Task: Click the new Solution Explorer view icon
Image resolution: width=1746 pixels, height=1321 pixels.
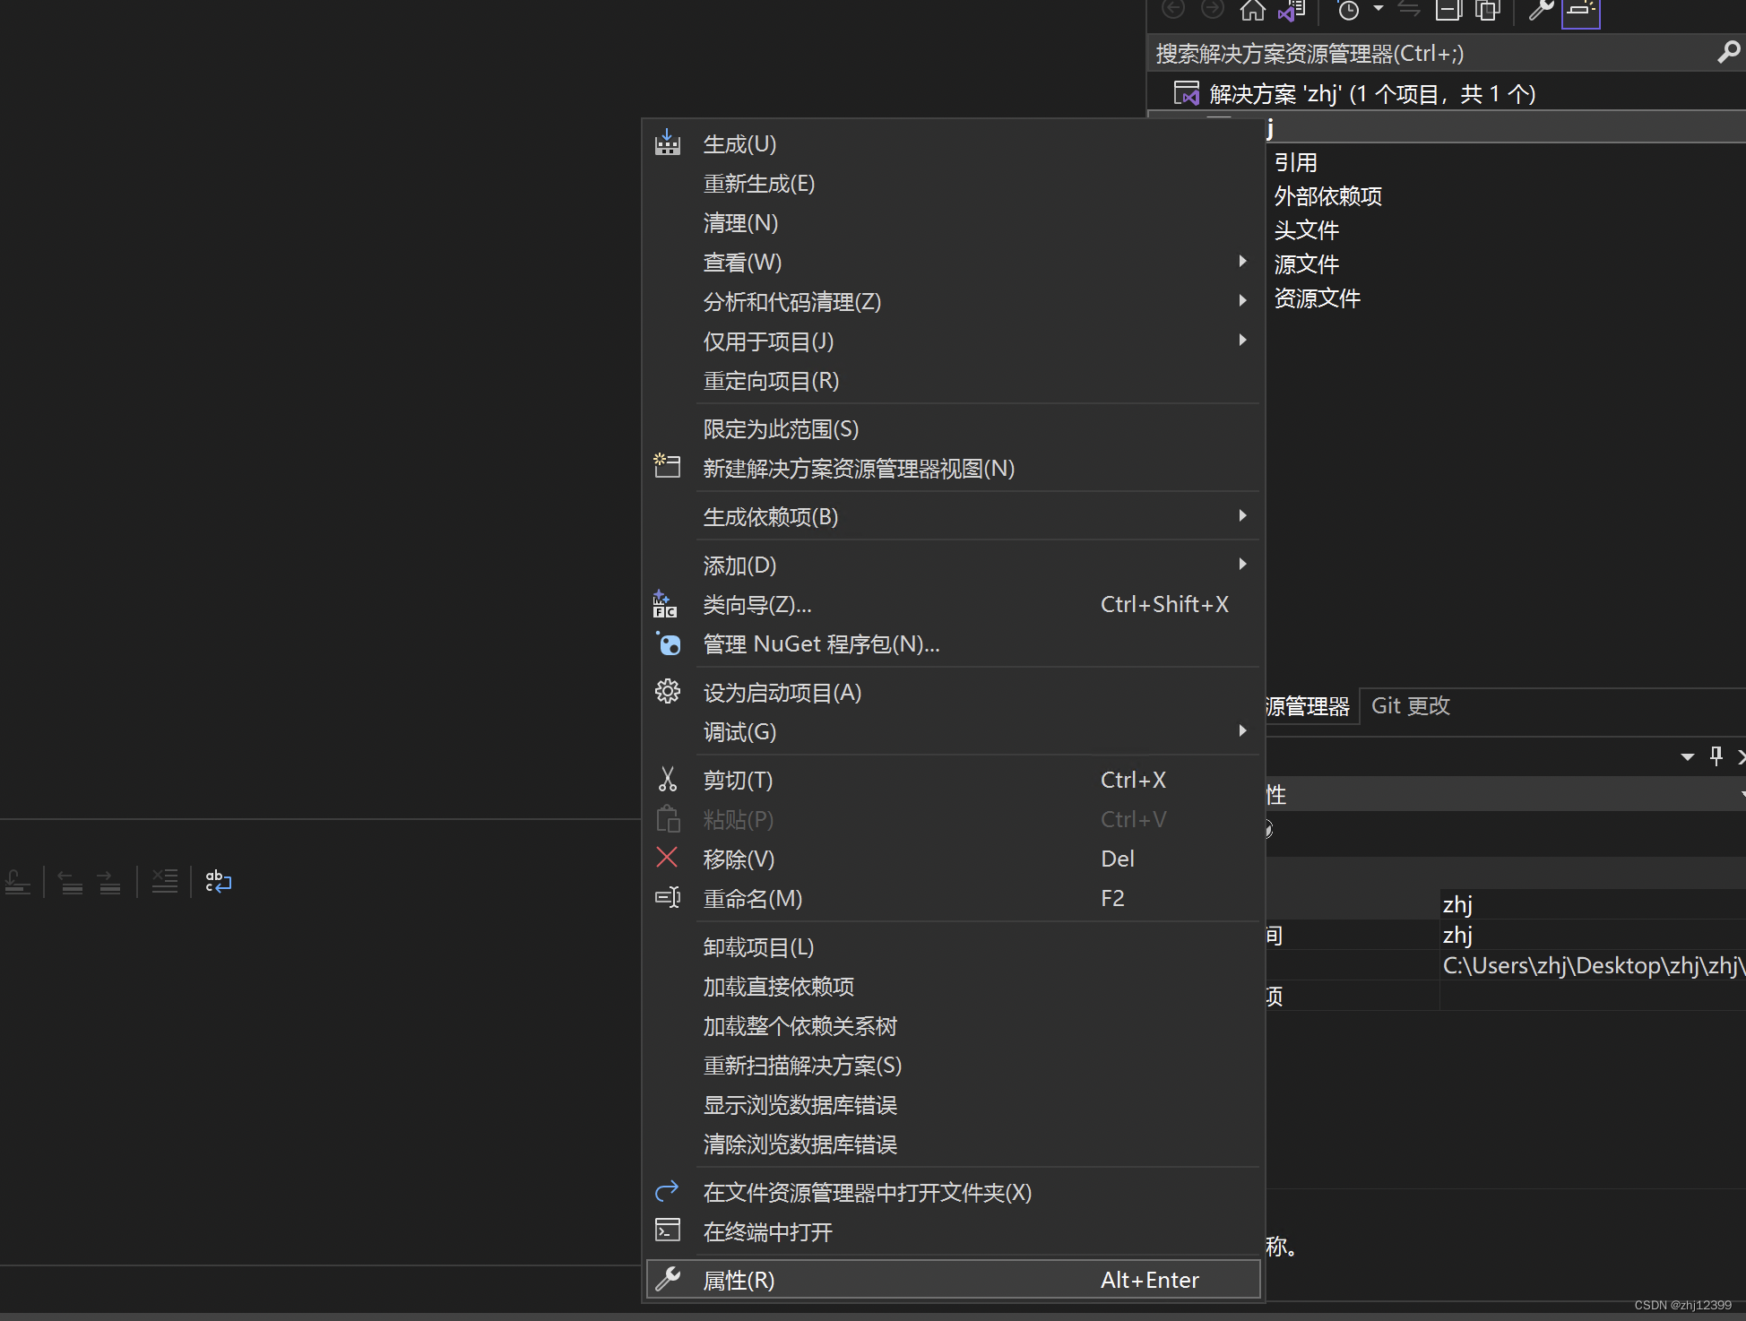Action: click(667, 466)
